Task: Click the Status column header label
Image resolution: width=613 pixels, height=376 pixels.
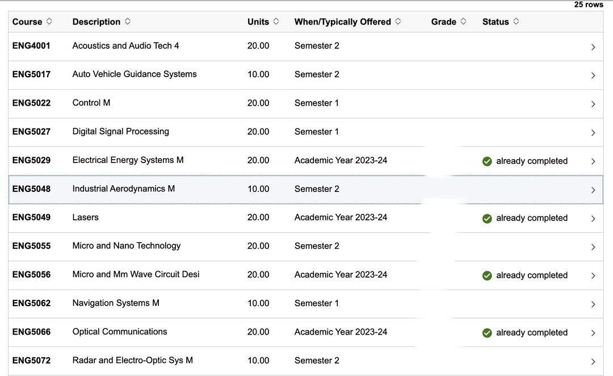Action: [x=496, y=22]
